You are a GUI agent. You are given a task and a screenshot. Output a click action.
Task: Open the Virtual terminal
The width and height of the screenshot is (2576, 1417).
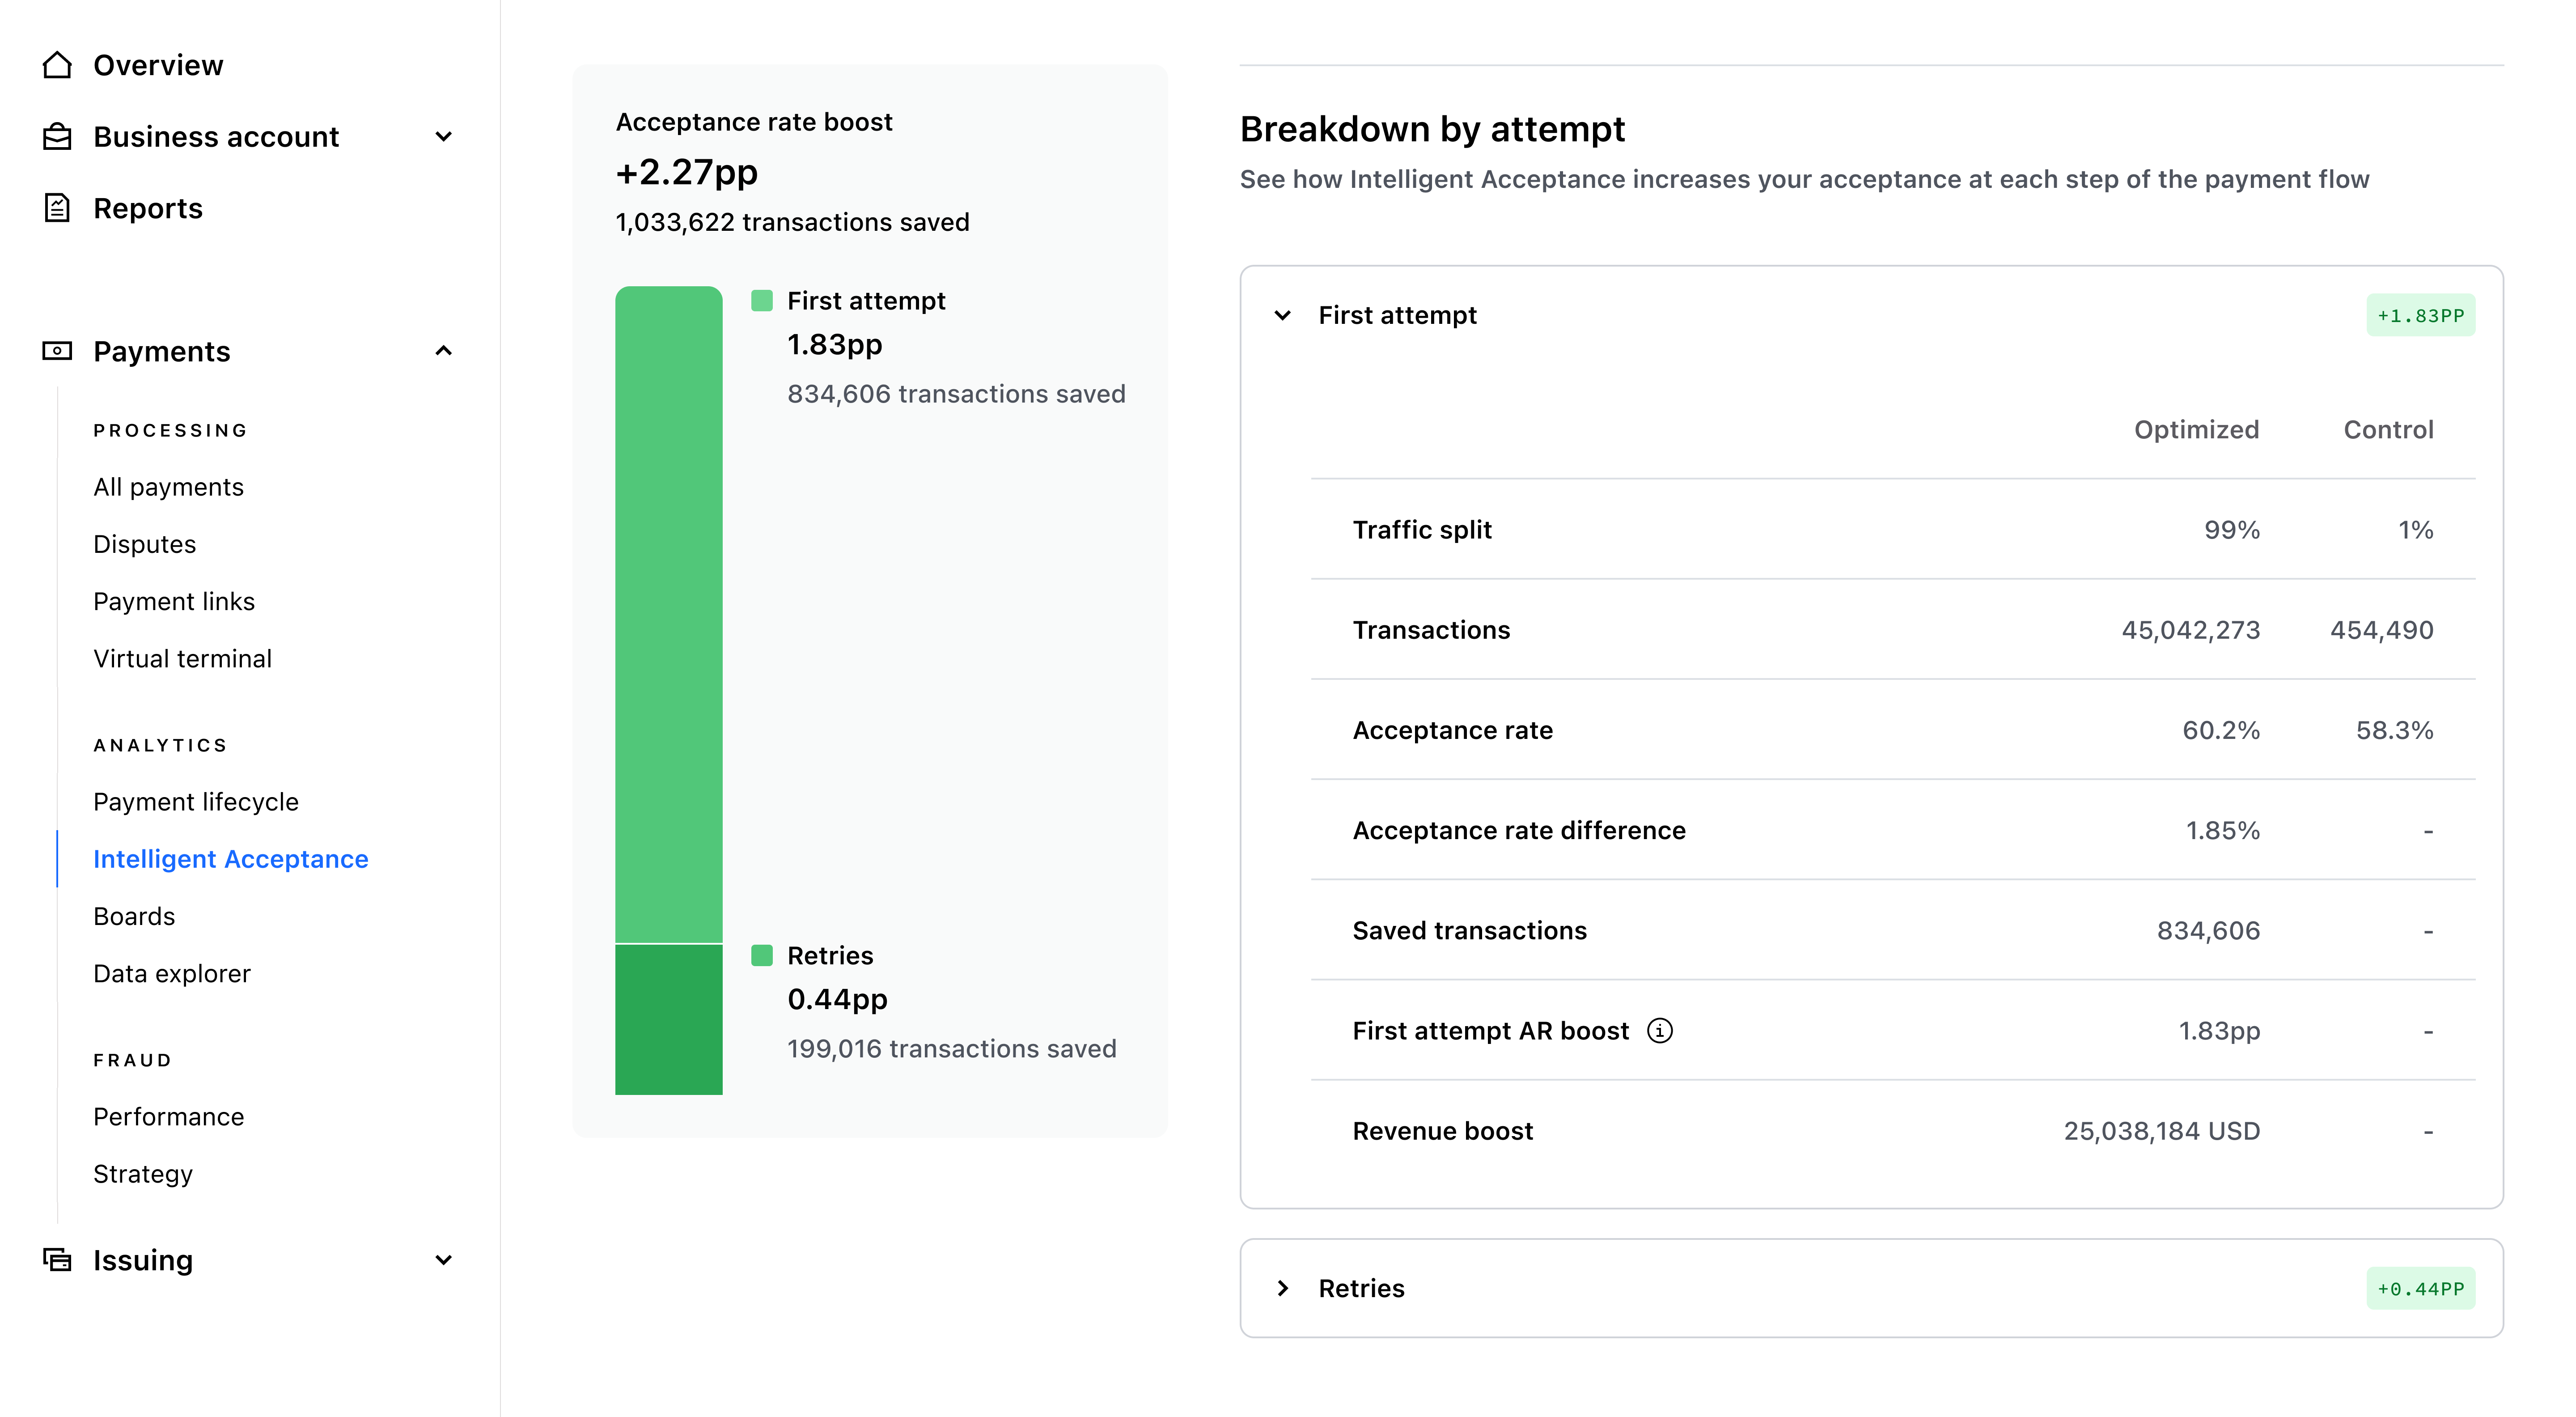(x=183, y=659)
